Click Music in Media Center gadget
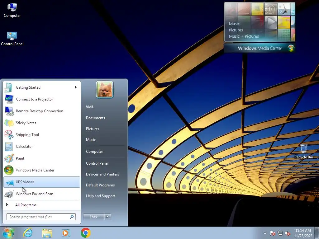Viewport: 319px width, 239px height. click(234, 24)
